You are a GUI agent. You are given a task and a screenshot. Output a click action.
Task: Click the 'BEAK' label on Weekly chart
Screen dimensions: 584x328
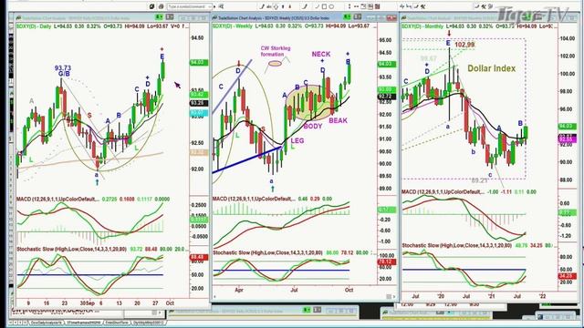[338, 120]
